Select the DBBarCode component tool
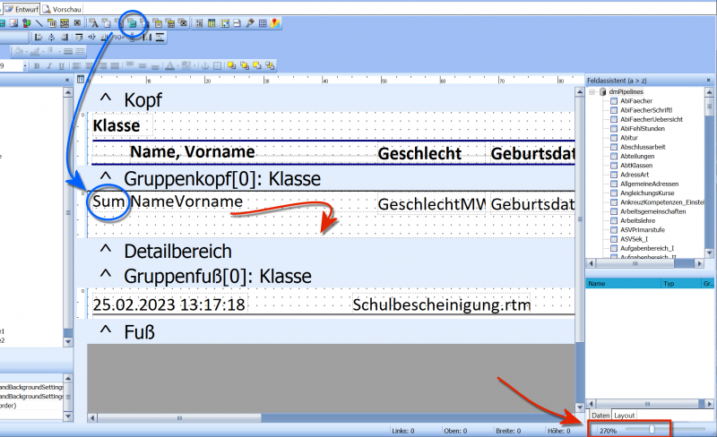 [x=159, y=23]
